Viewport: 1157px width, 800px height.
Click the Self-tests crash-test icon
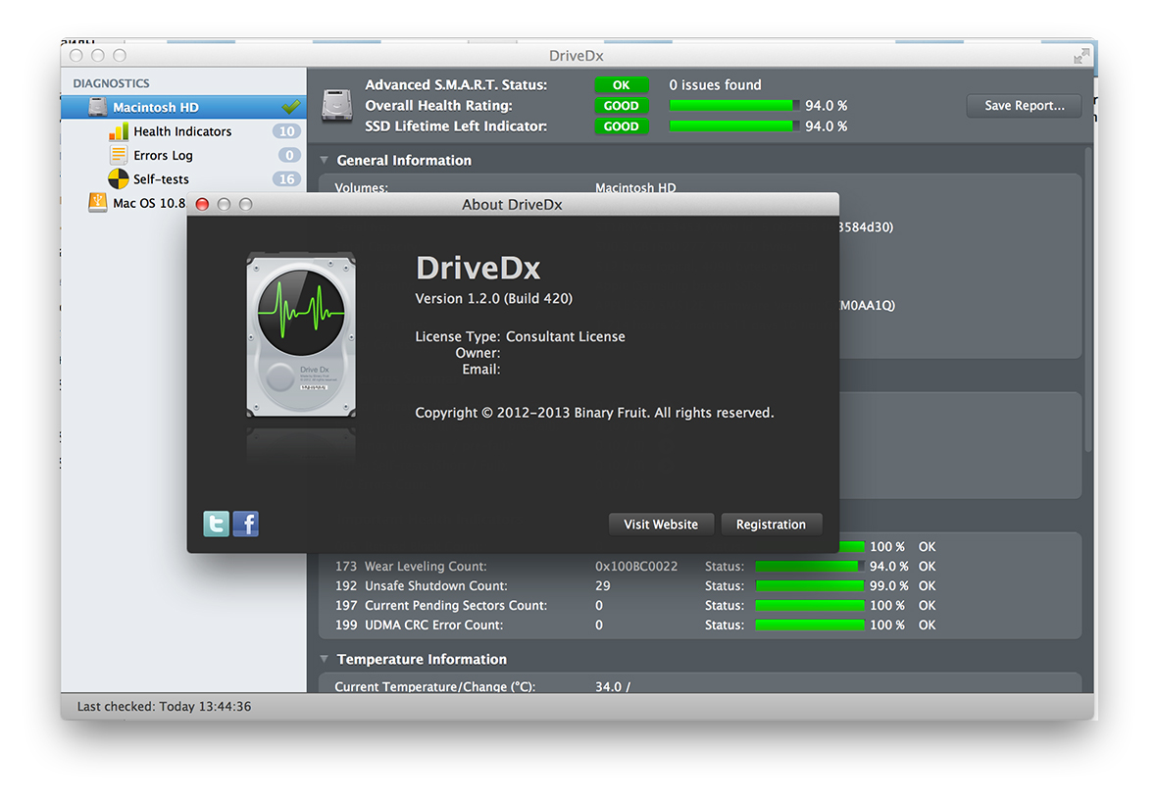(x=118, y=178)
